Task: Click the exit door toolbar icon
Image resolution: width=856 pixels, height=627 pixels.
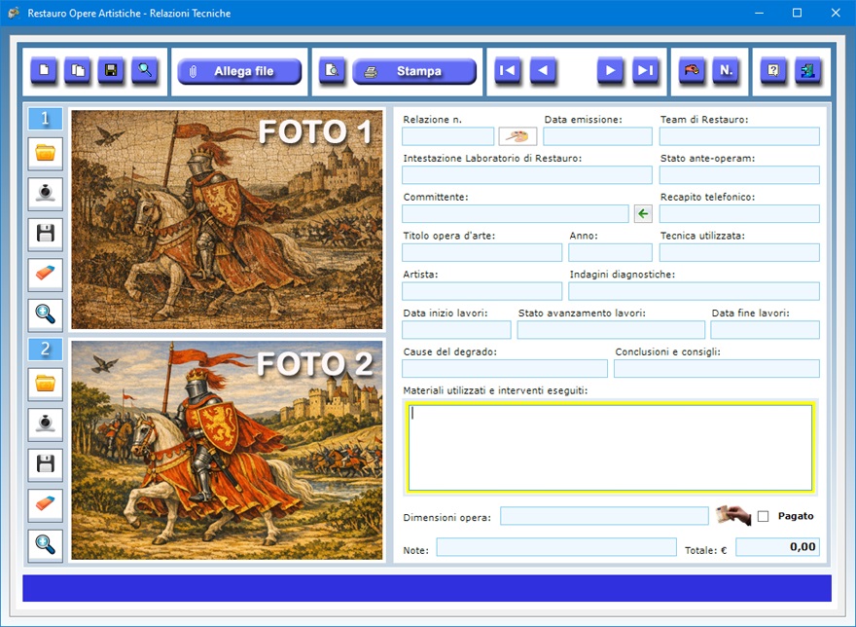Action: pos(807,70)
